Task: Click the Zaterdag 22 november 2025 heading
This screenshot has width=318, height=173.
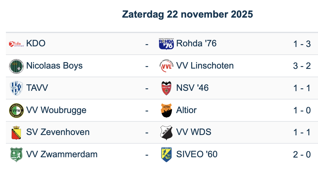Action: pyautogui.click(x=188, y=14)
